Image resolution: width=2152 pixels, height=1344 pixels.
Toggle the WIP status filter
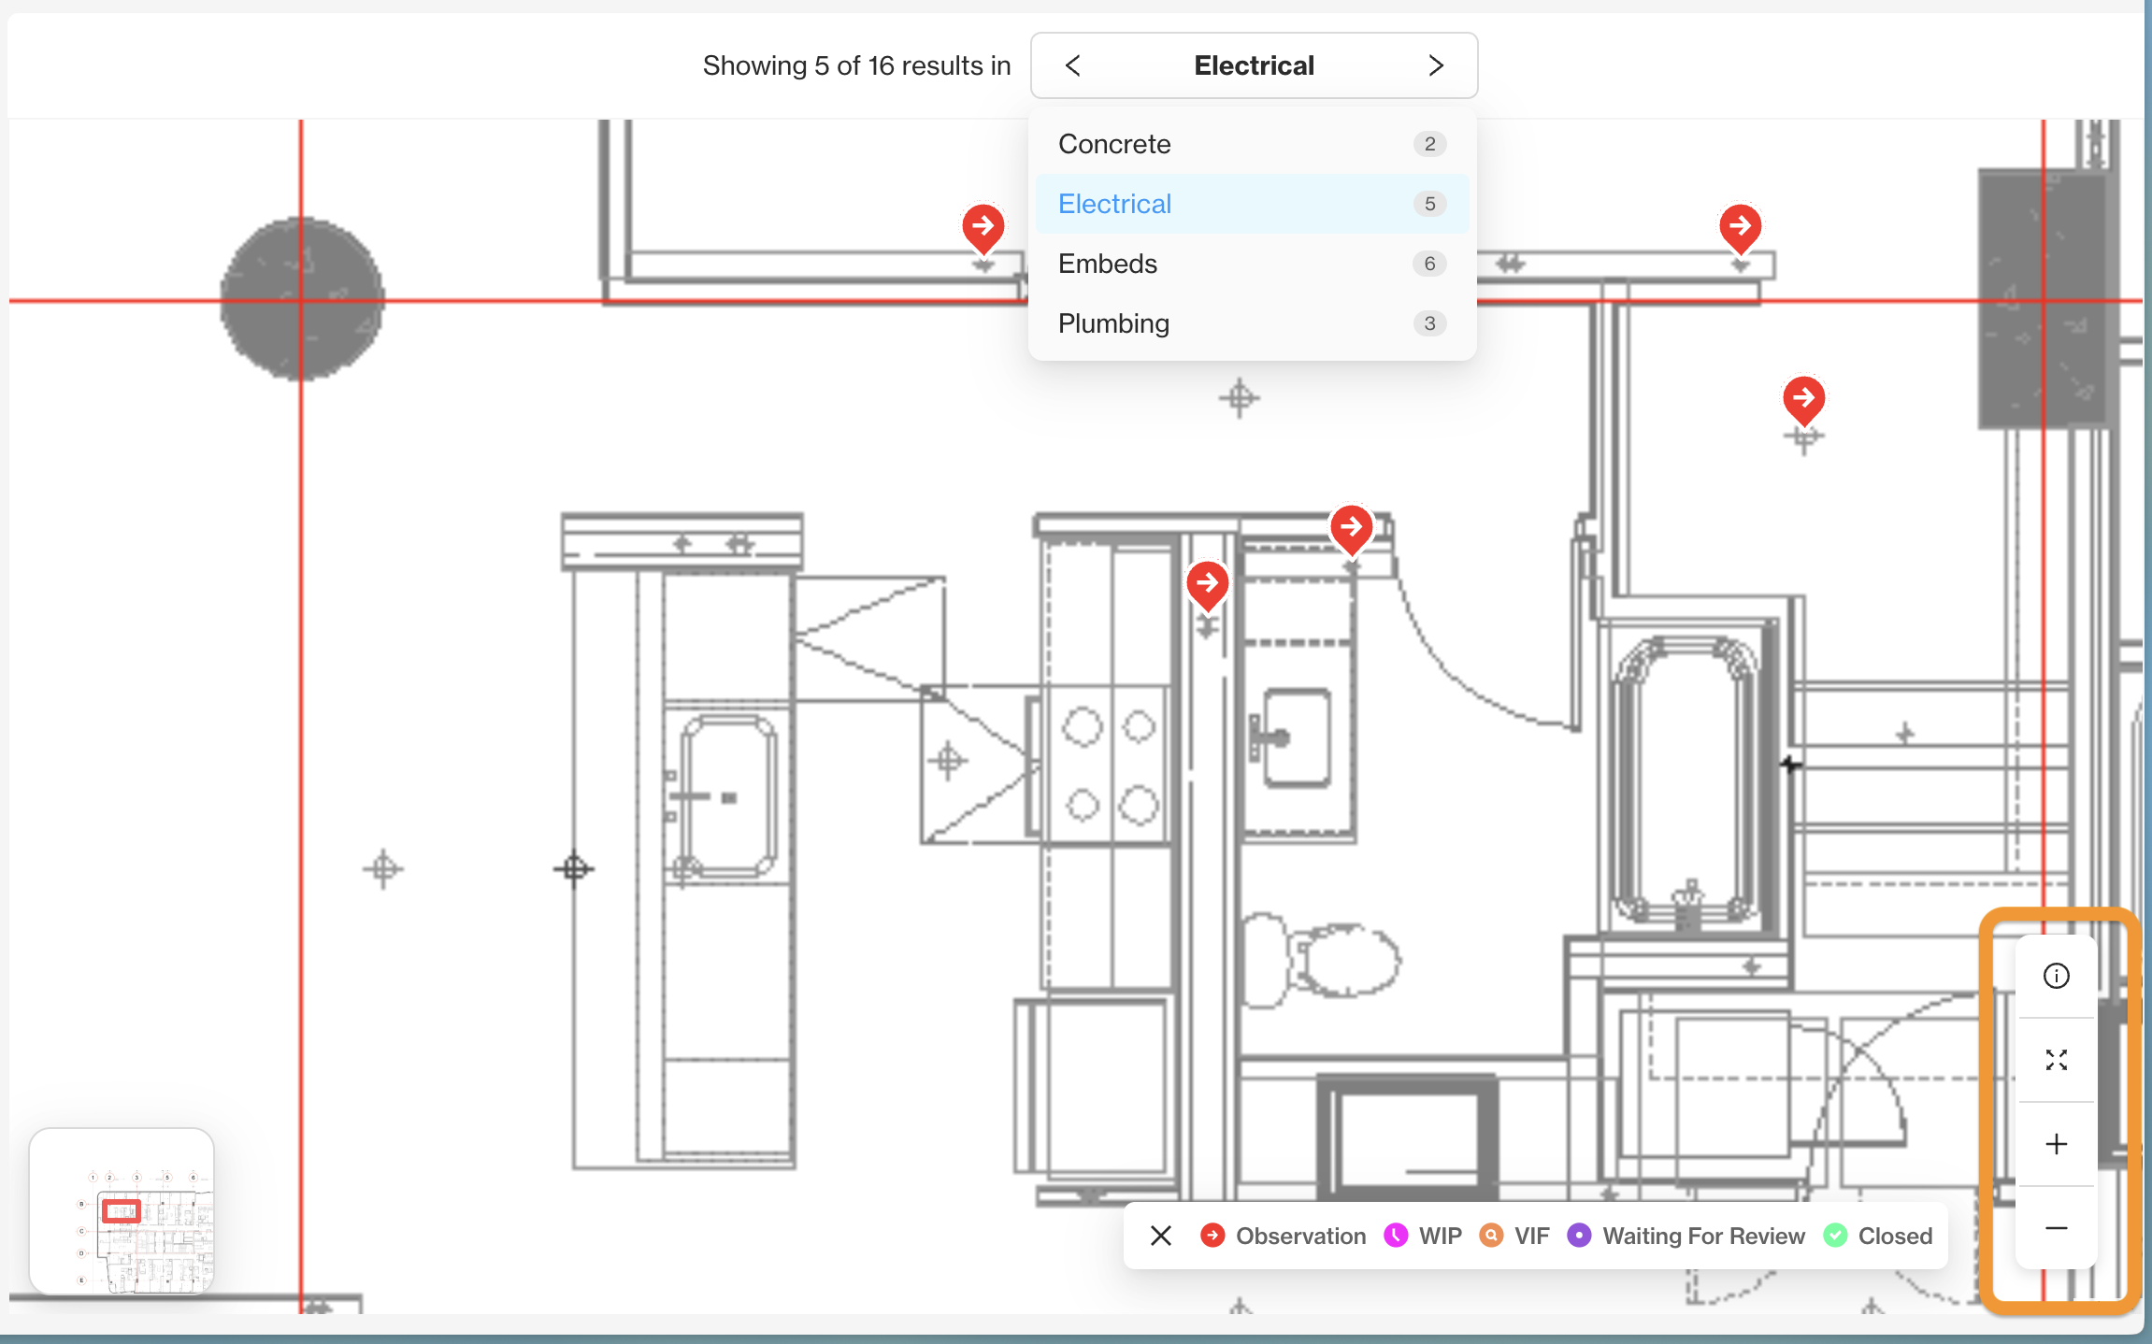[x=1423, y=1236]
